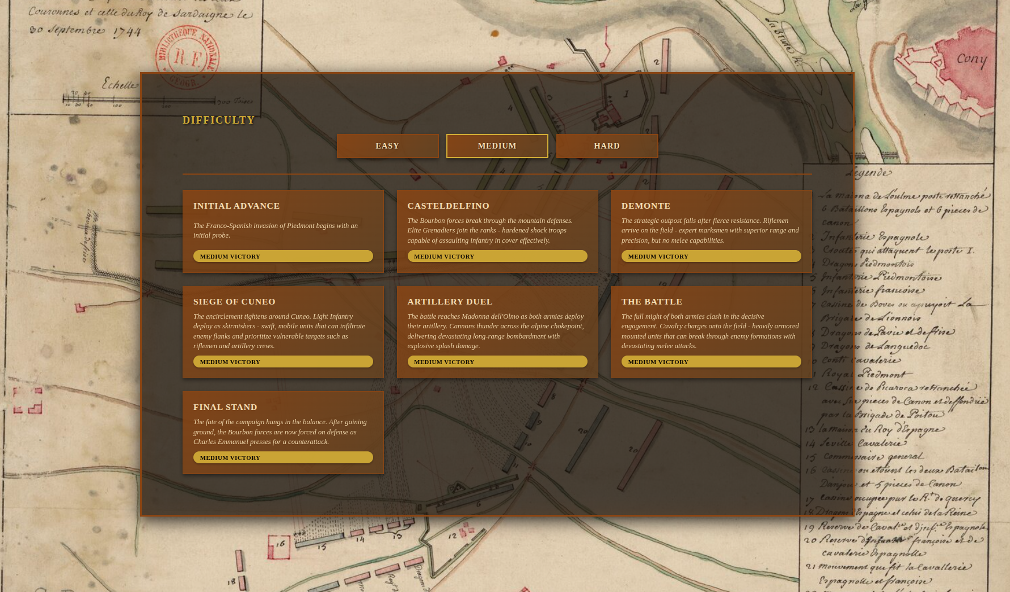Click the Initial Advance description about Piedmont invasion
Viewport: 1010px width, 592px height.
click(x=276, y=230)
